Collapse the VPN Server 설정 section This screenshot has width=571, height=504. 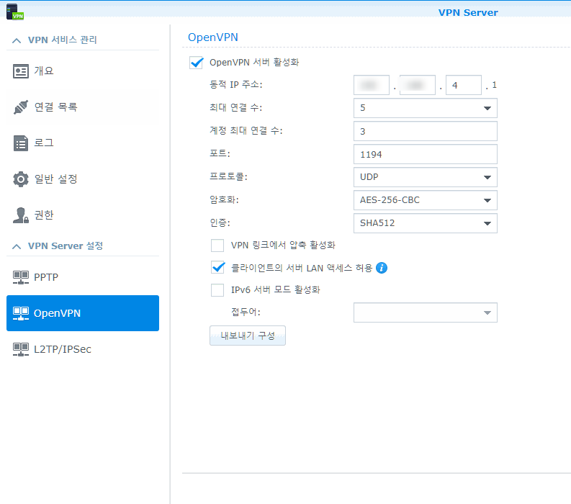(17, 246)
